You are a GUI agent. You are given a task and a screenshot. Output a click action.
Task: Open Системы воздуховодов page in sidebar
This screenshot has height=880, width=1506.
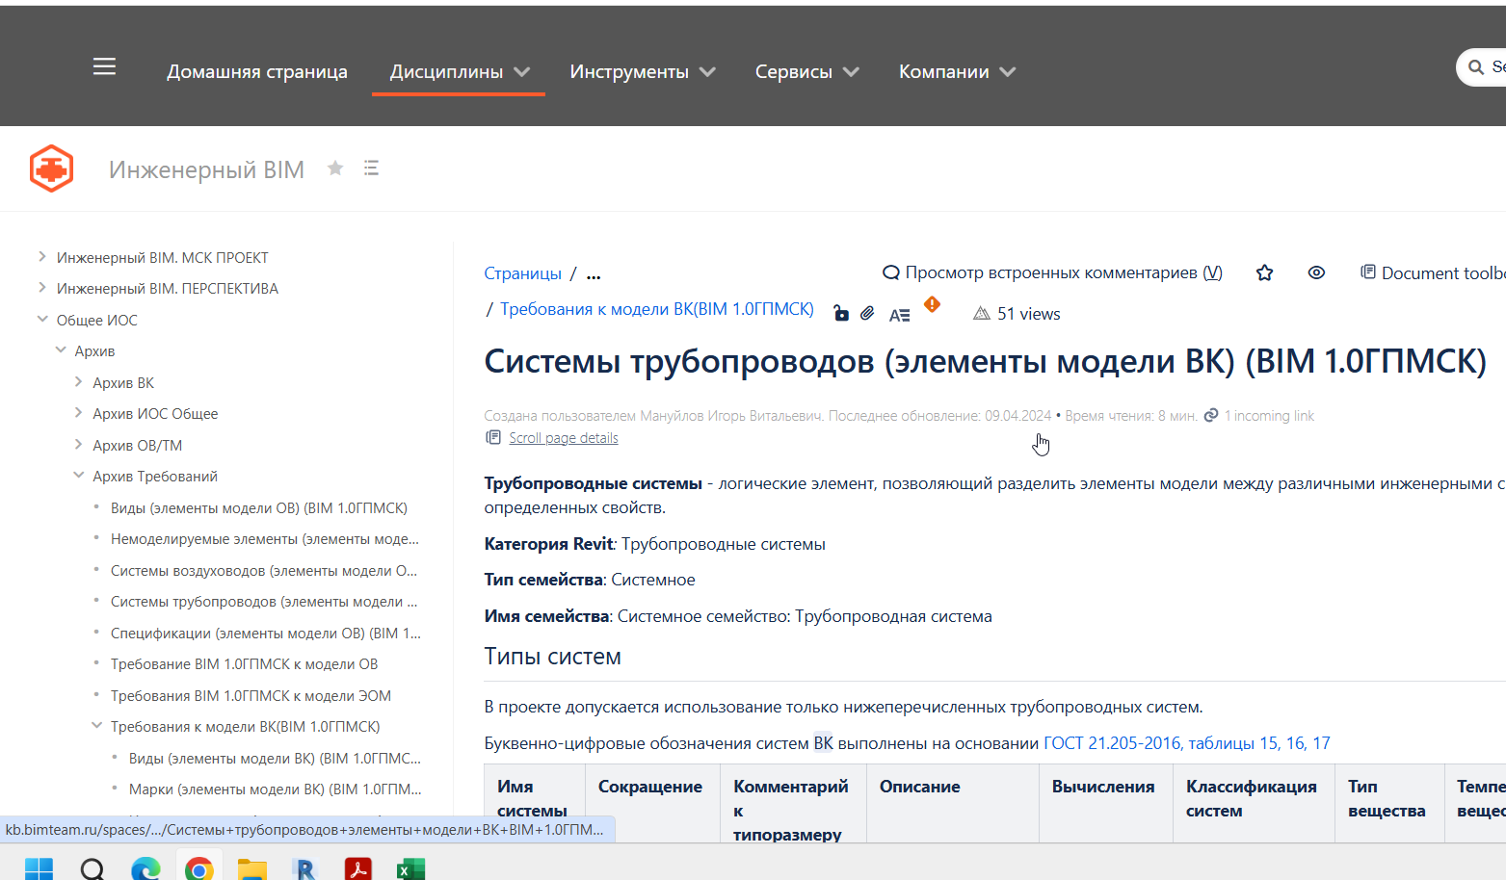264,570
